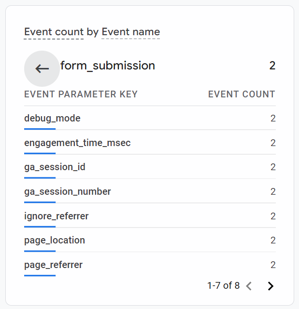
Task: Click the EVENT PARAMETER KEY column header
Action: point(81,94)
